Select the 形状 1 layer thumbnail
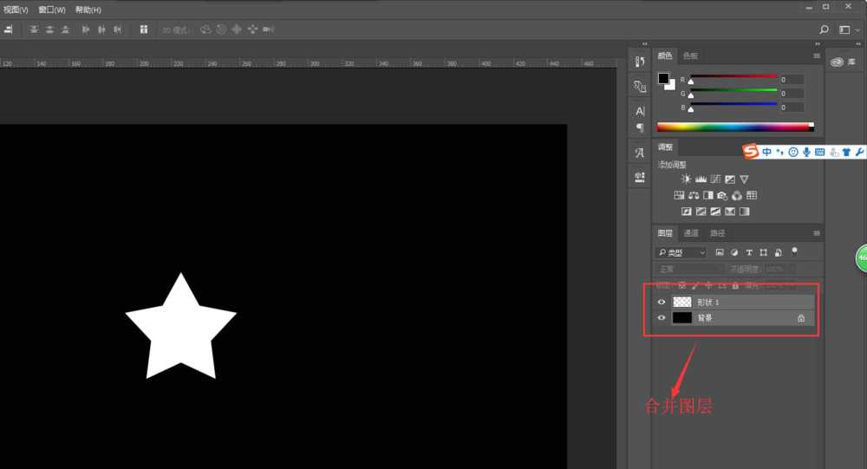Screen dimensions: 867x469 coord(682,302)
